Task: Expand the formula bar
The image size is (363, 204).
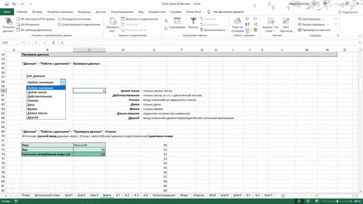Action: pos(360,42)
